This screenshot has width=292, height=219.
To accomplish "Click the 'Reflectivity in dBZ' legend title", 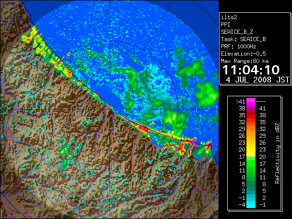I will (277, 153).
